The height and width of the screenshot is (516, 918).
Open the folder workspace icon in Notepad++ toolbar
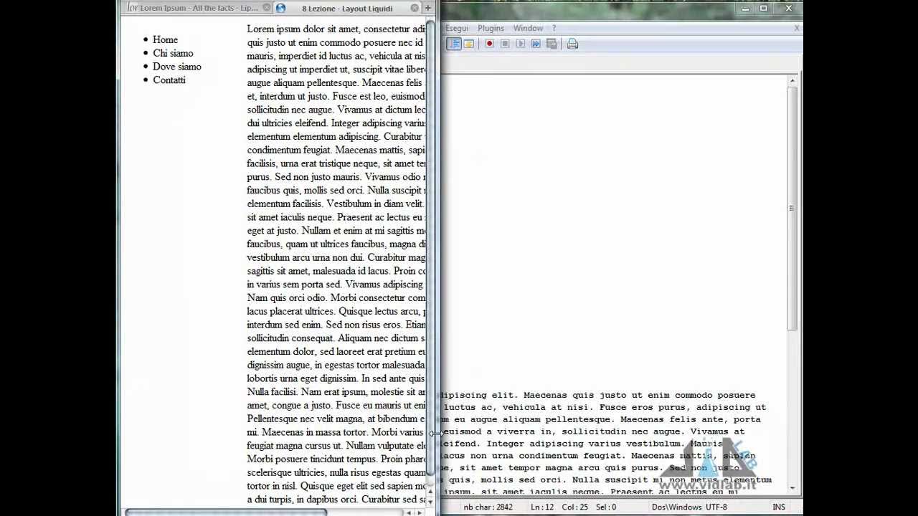469,44
